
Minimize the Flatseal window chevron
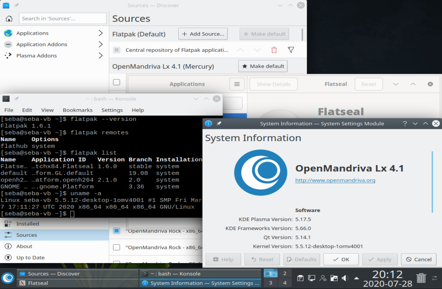(x=396, y=84)
